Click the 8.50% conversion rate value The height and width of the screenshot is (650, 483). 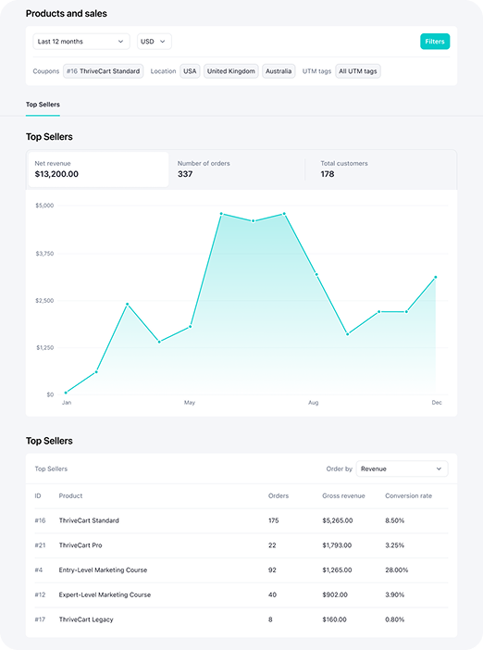tap(394, 520)
